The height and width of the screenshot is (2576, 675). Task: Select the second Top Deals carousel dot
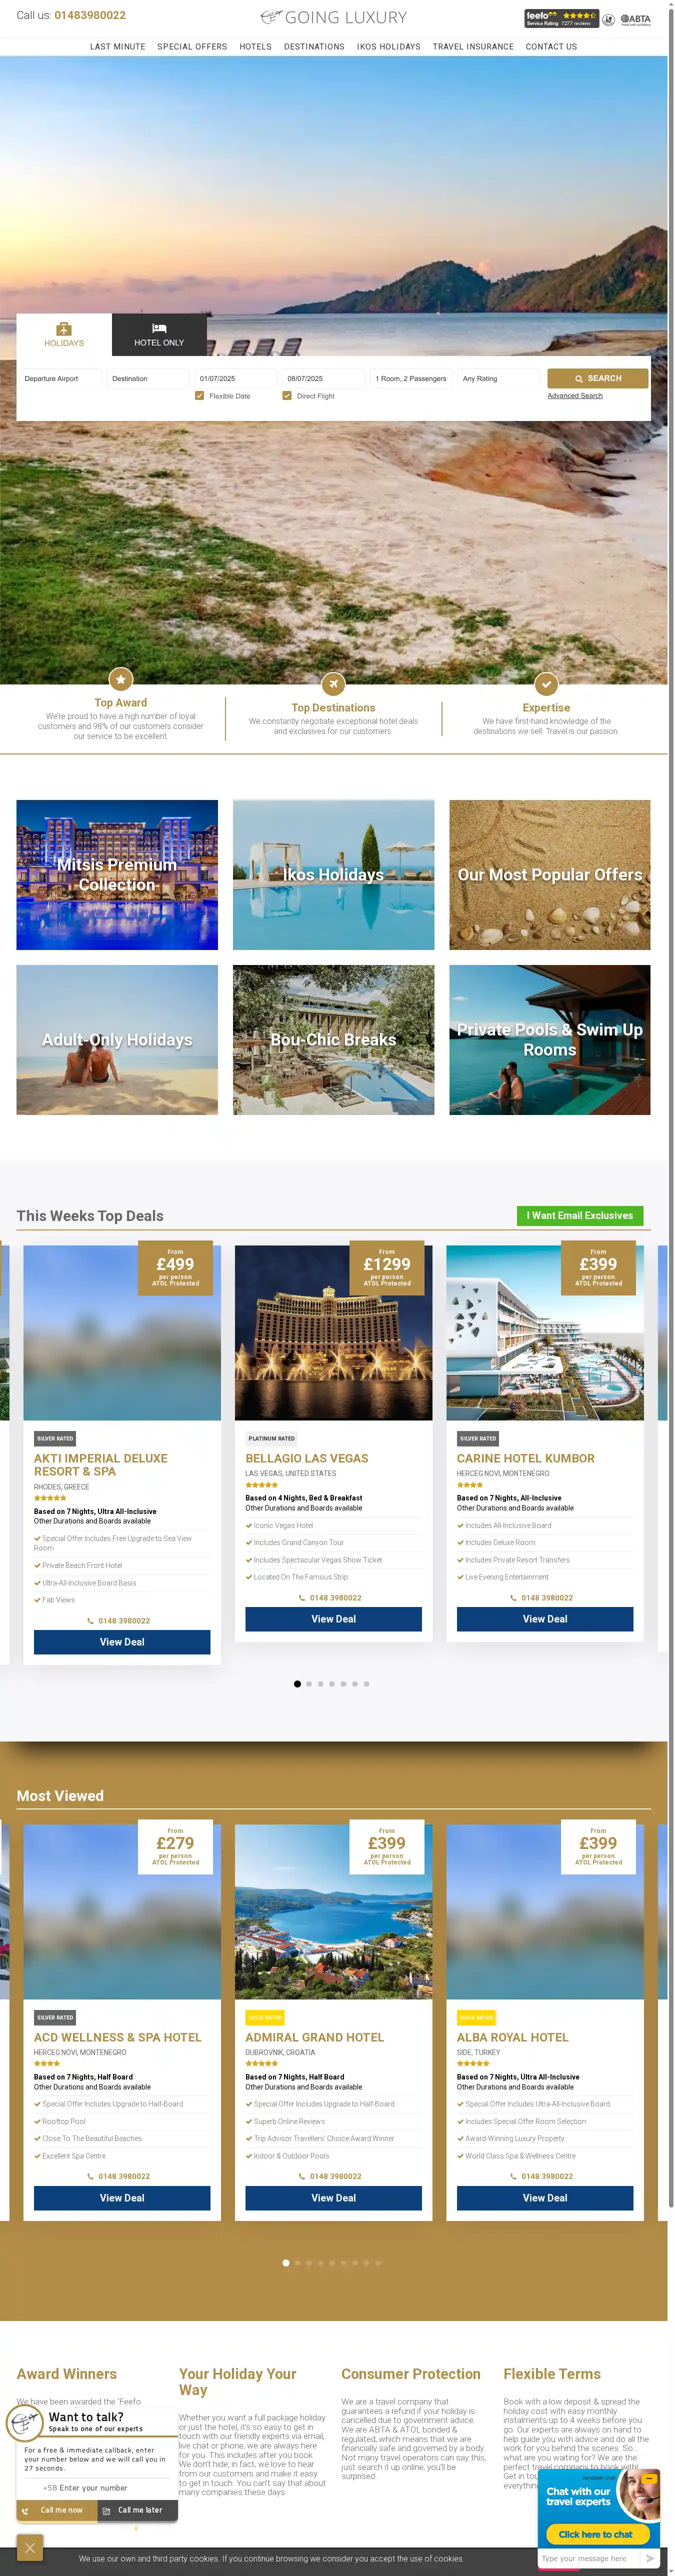click(309, 1683)
